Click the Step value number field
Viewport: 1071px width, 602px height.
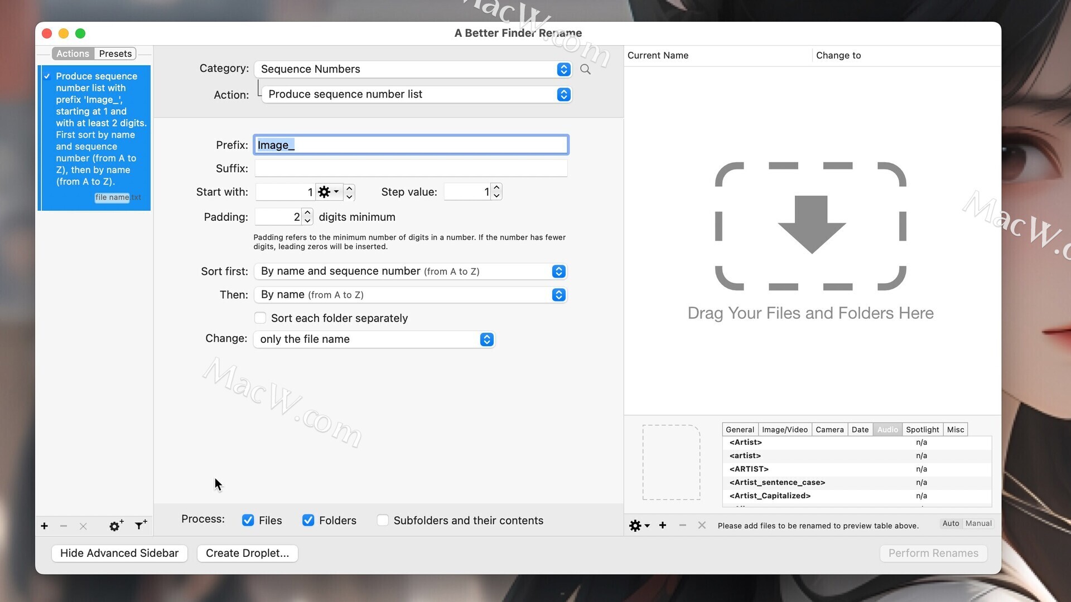pos(467,192)
